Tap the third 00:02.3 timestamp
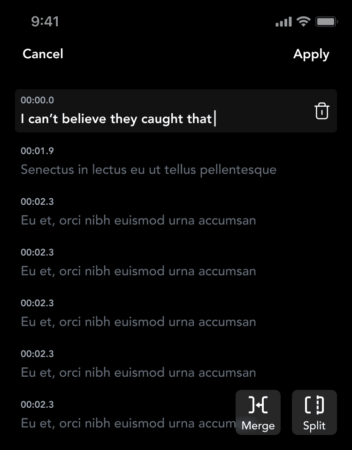This screenshot has width=352, height=450. pos(38,303)
